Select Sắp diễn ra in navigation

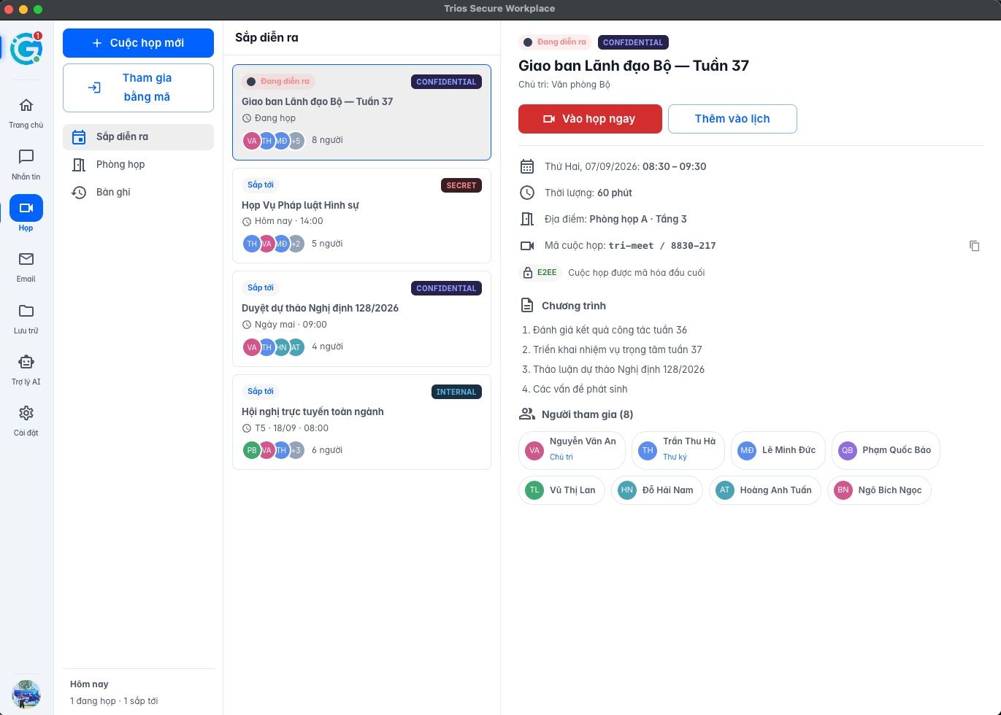pos(138,136)
